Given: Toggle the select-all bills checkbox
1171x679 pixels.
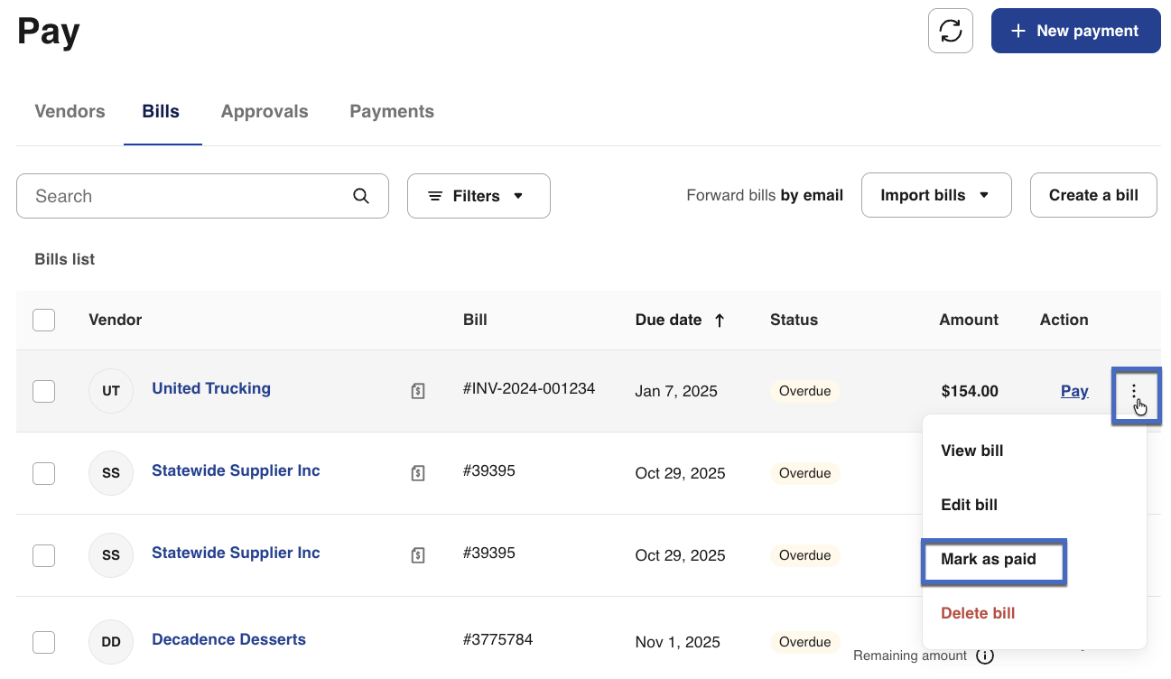Looking at the screenshot, I should 43,320.
